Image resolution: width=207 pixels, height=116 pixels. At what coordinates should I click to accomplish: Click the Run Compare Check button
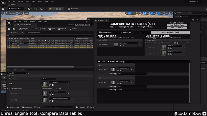coord(170,32)
